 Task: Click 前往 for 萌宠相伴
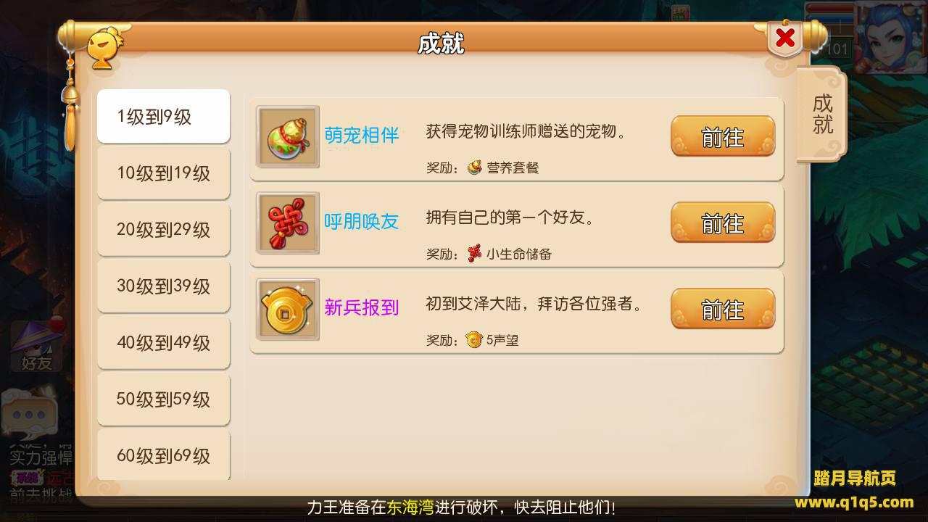723,137
